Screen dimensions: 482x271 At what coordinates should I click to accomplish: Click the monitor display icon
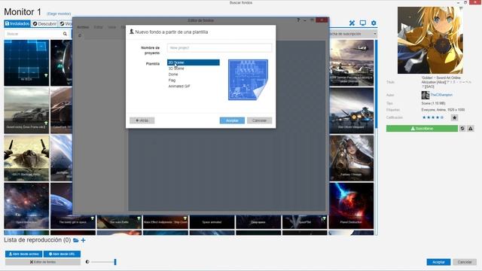click(x=363, y=23)
